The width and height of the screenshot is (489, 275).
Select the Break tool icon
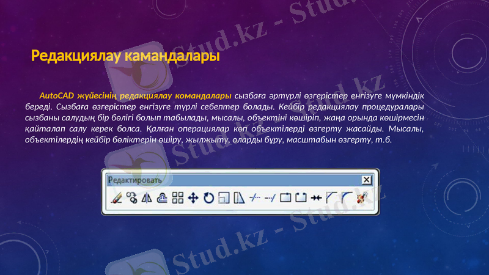(301, 197)
